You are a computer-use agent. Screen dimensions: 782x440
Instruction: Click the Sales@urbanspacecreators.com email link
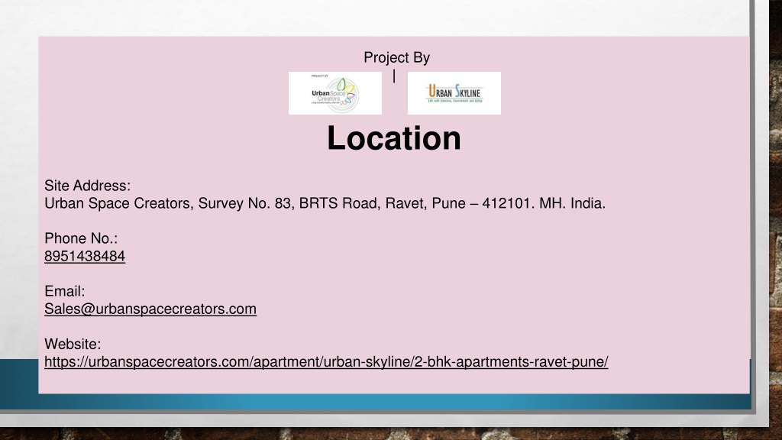coord(150,309)
